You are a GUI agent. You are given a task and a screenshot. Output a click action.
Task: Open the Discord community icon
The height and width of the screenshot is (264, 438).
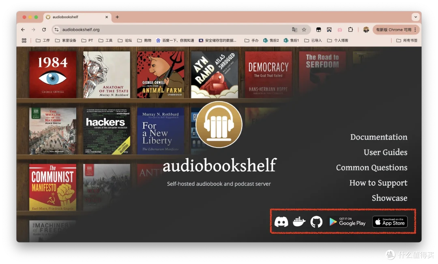[x=282, y=221]
